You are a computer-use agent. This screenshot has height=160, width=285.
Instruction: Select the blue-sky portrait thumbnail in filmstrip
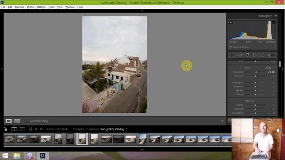tap(142, 139)
